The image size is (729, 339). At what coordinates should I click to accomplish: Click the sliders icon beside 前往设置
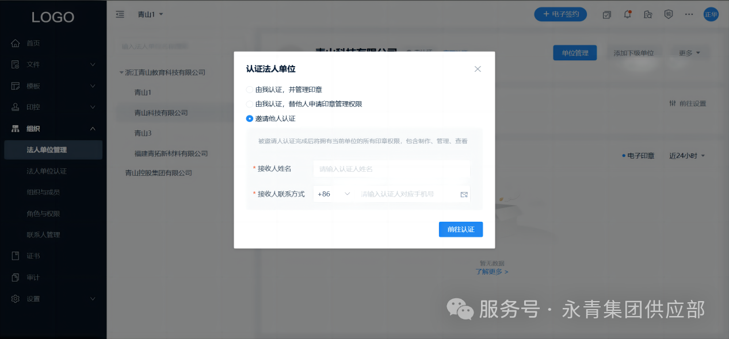coord(673,103)
